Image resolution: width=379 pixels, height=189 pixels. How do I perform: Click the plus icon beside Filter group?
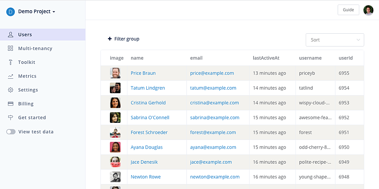110,39
